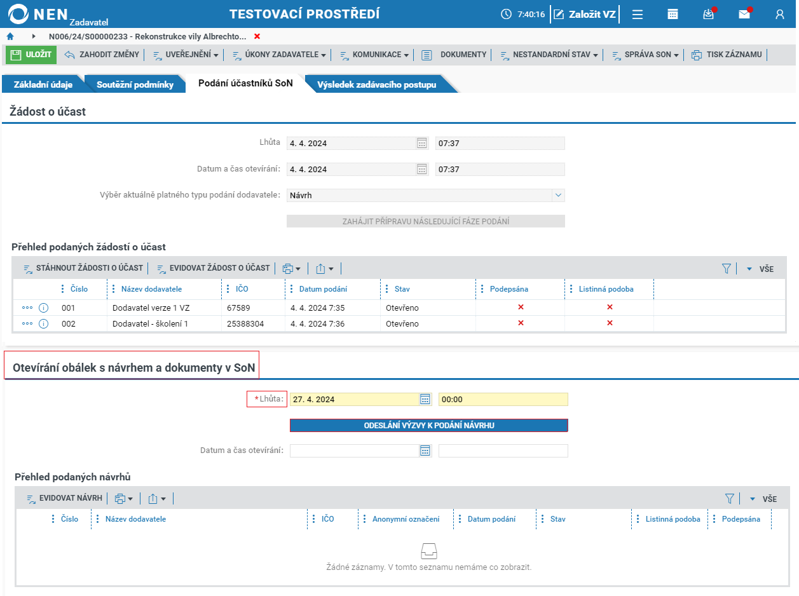Expand export dropdown in žádosti toolbar
799x596 pixels.
(325, 269)
